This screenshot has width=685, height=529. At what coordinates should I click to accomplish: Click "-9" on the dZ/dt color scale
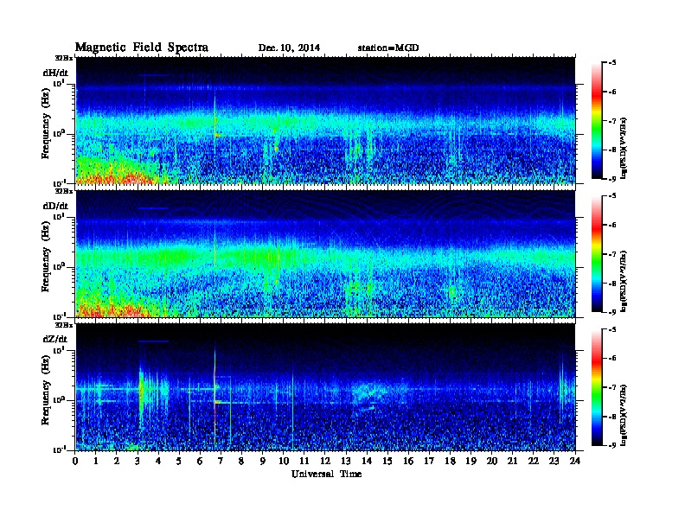(x=612, y=445)
